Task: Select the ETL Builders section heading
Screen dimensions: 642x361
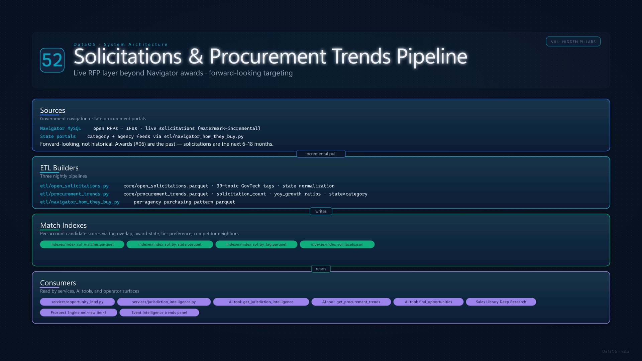Action: tap(59, 168)
